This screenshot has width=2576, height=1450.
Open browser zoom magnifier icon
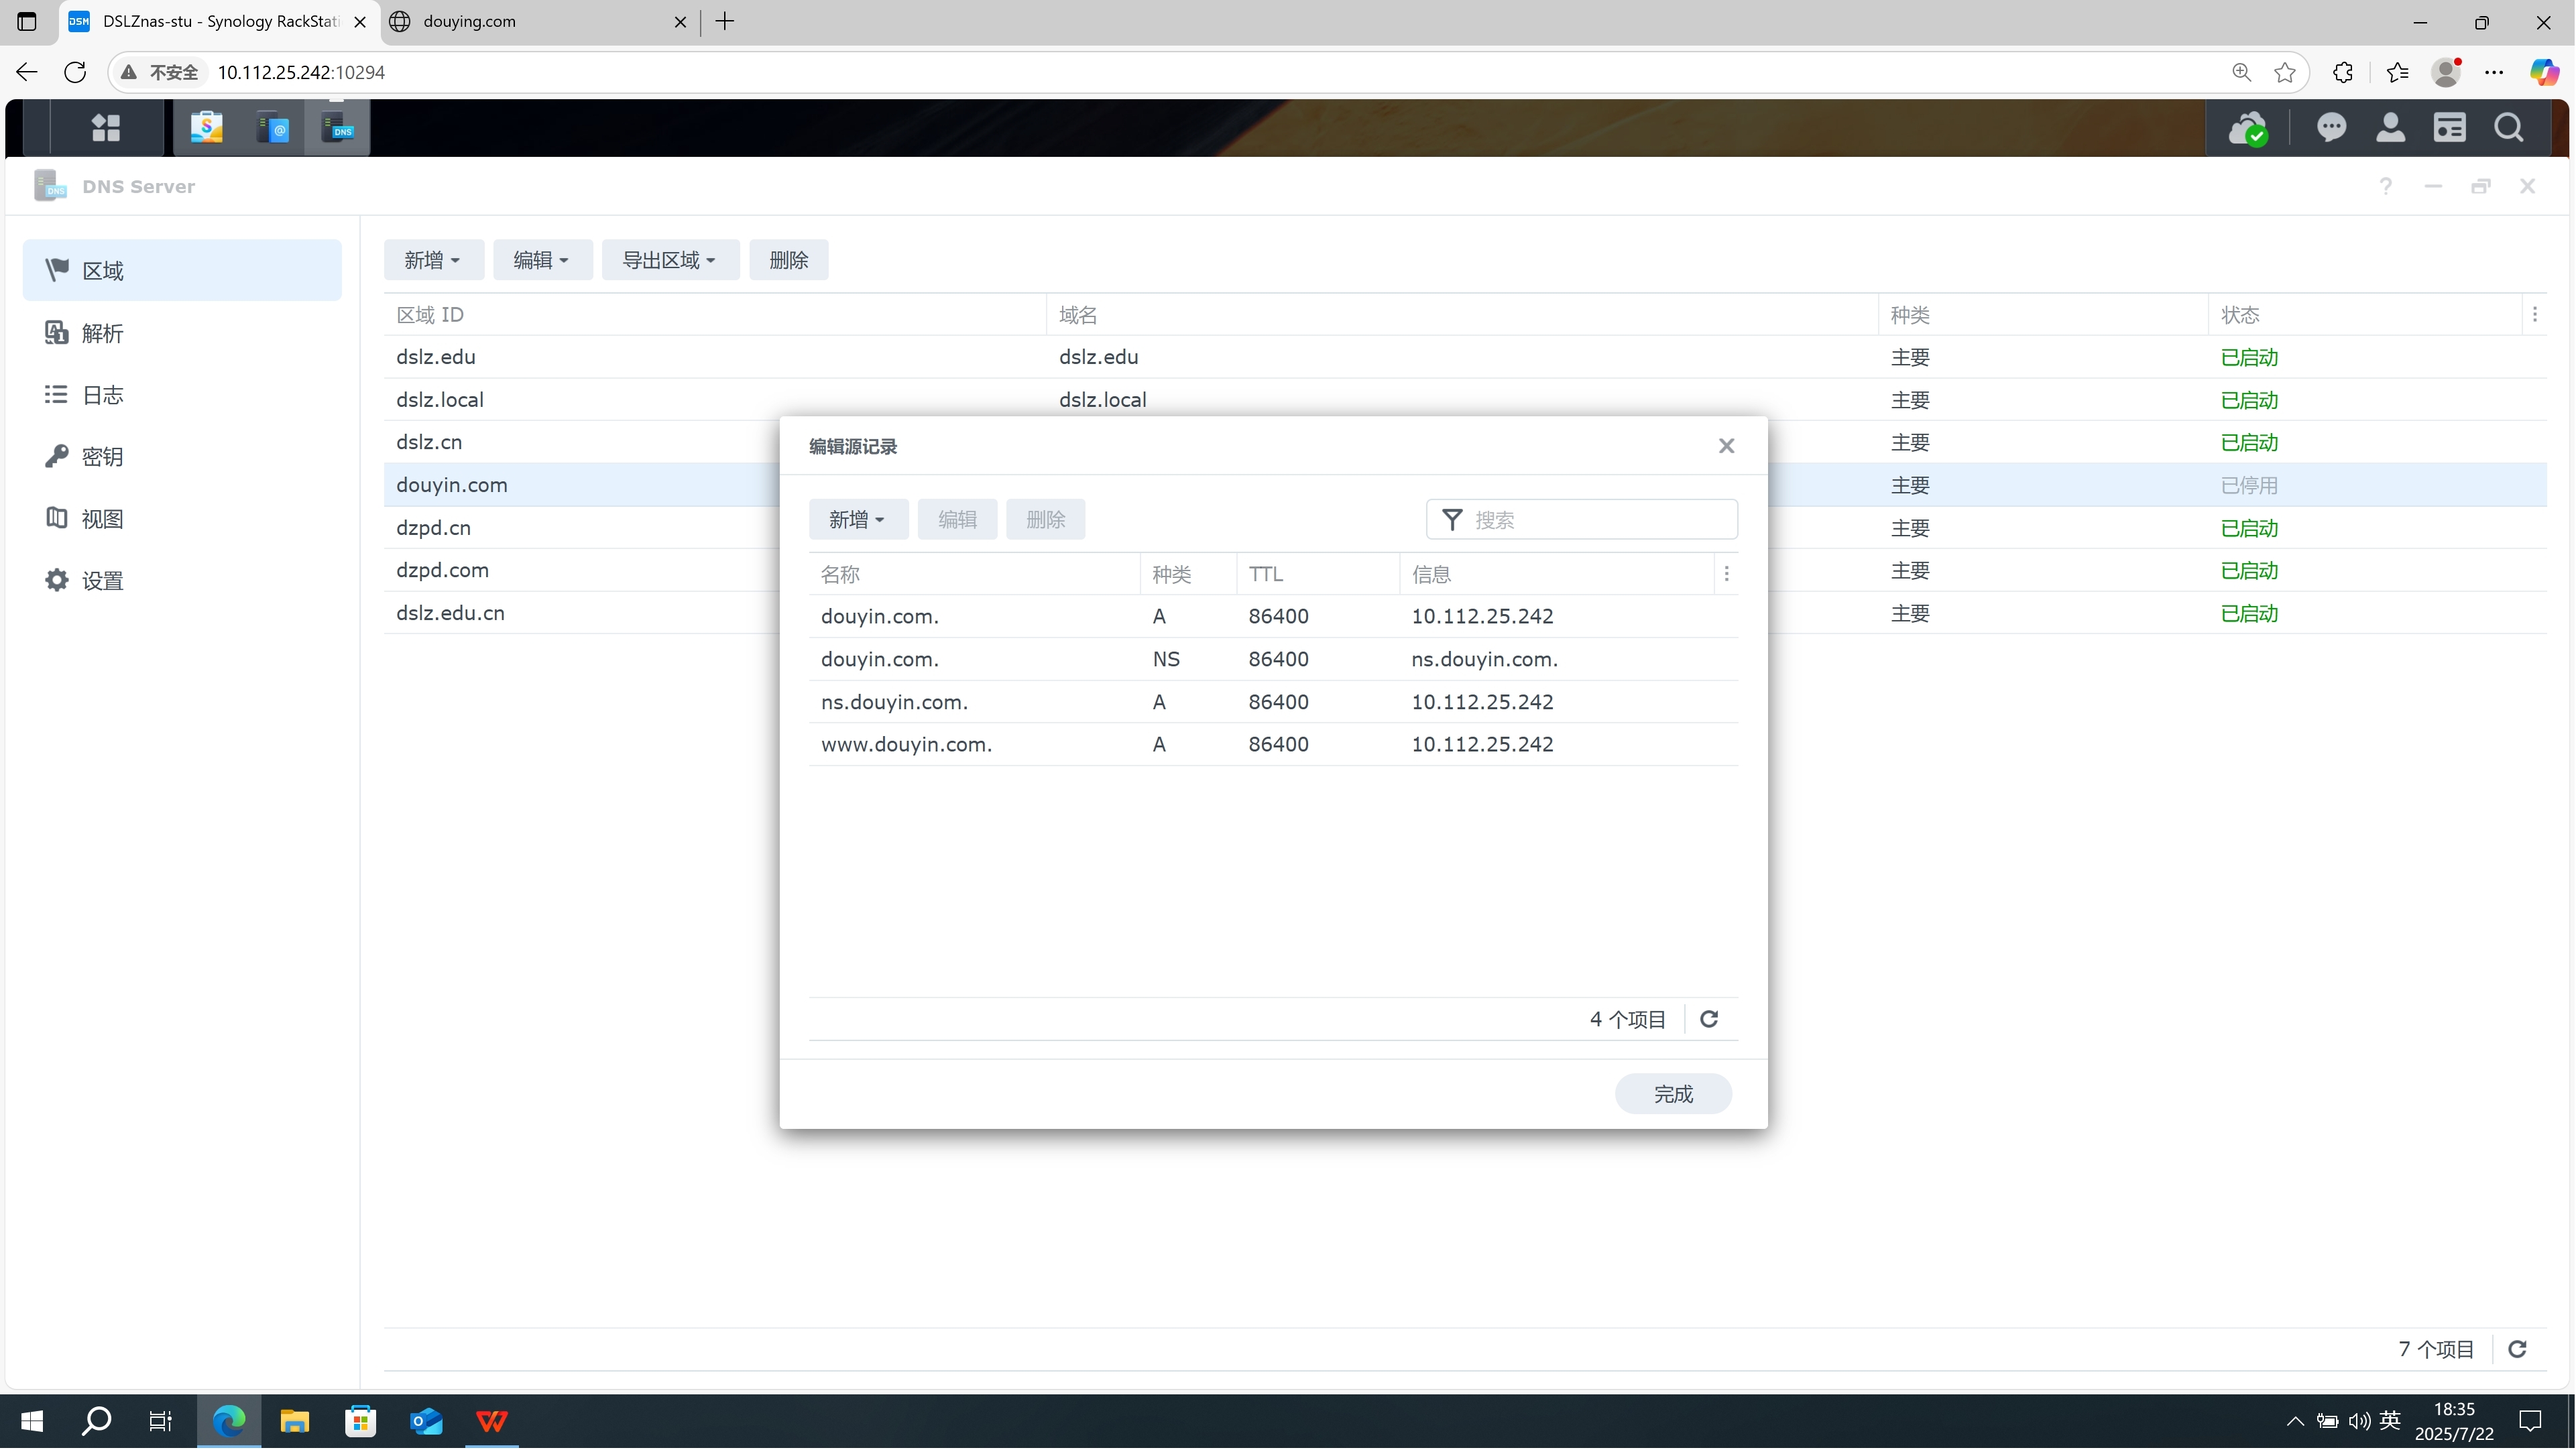pyautogui.click(x=2241, y=72)
